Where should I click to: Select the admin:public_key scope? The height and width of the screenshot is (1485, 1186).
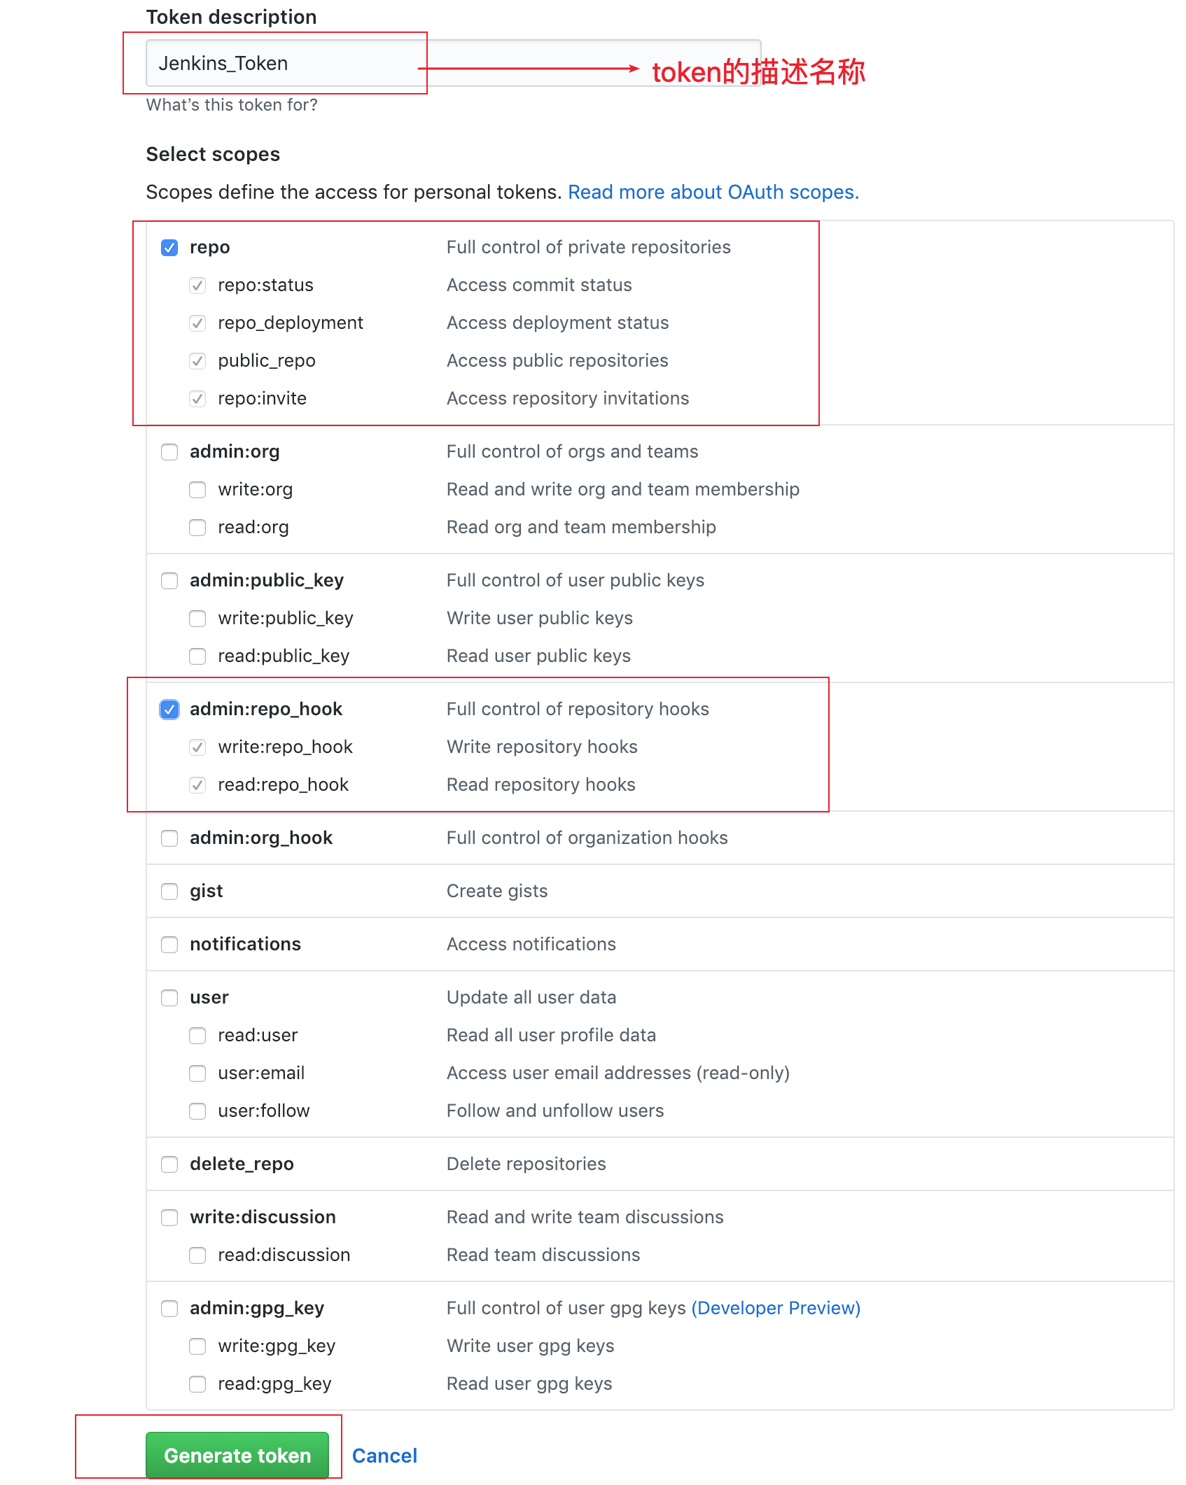(x=169, y=581)
